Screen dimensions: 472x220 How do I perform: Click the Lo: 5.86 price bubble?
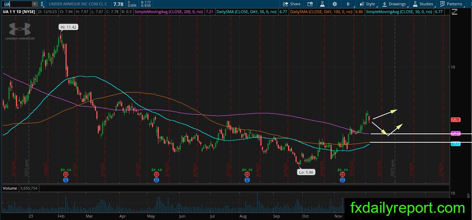pyautogui.click(x=306, y=172)
